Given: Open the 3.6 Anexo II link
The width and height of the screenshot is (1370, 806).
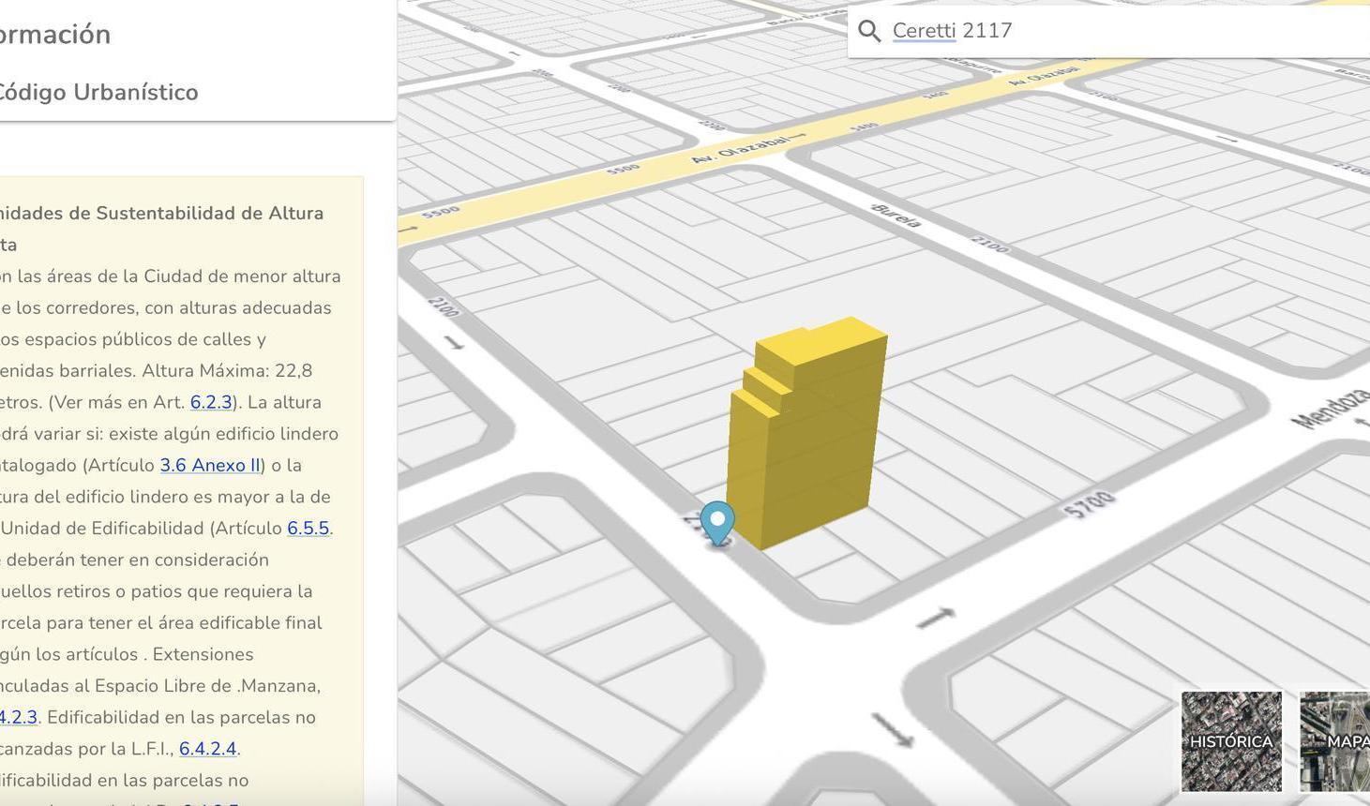Looking at the screenshot, I should [x=210, y=465].
